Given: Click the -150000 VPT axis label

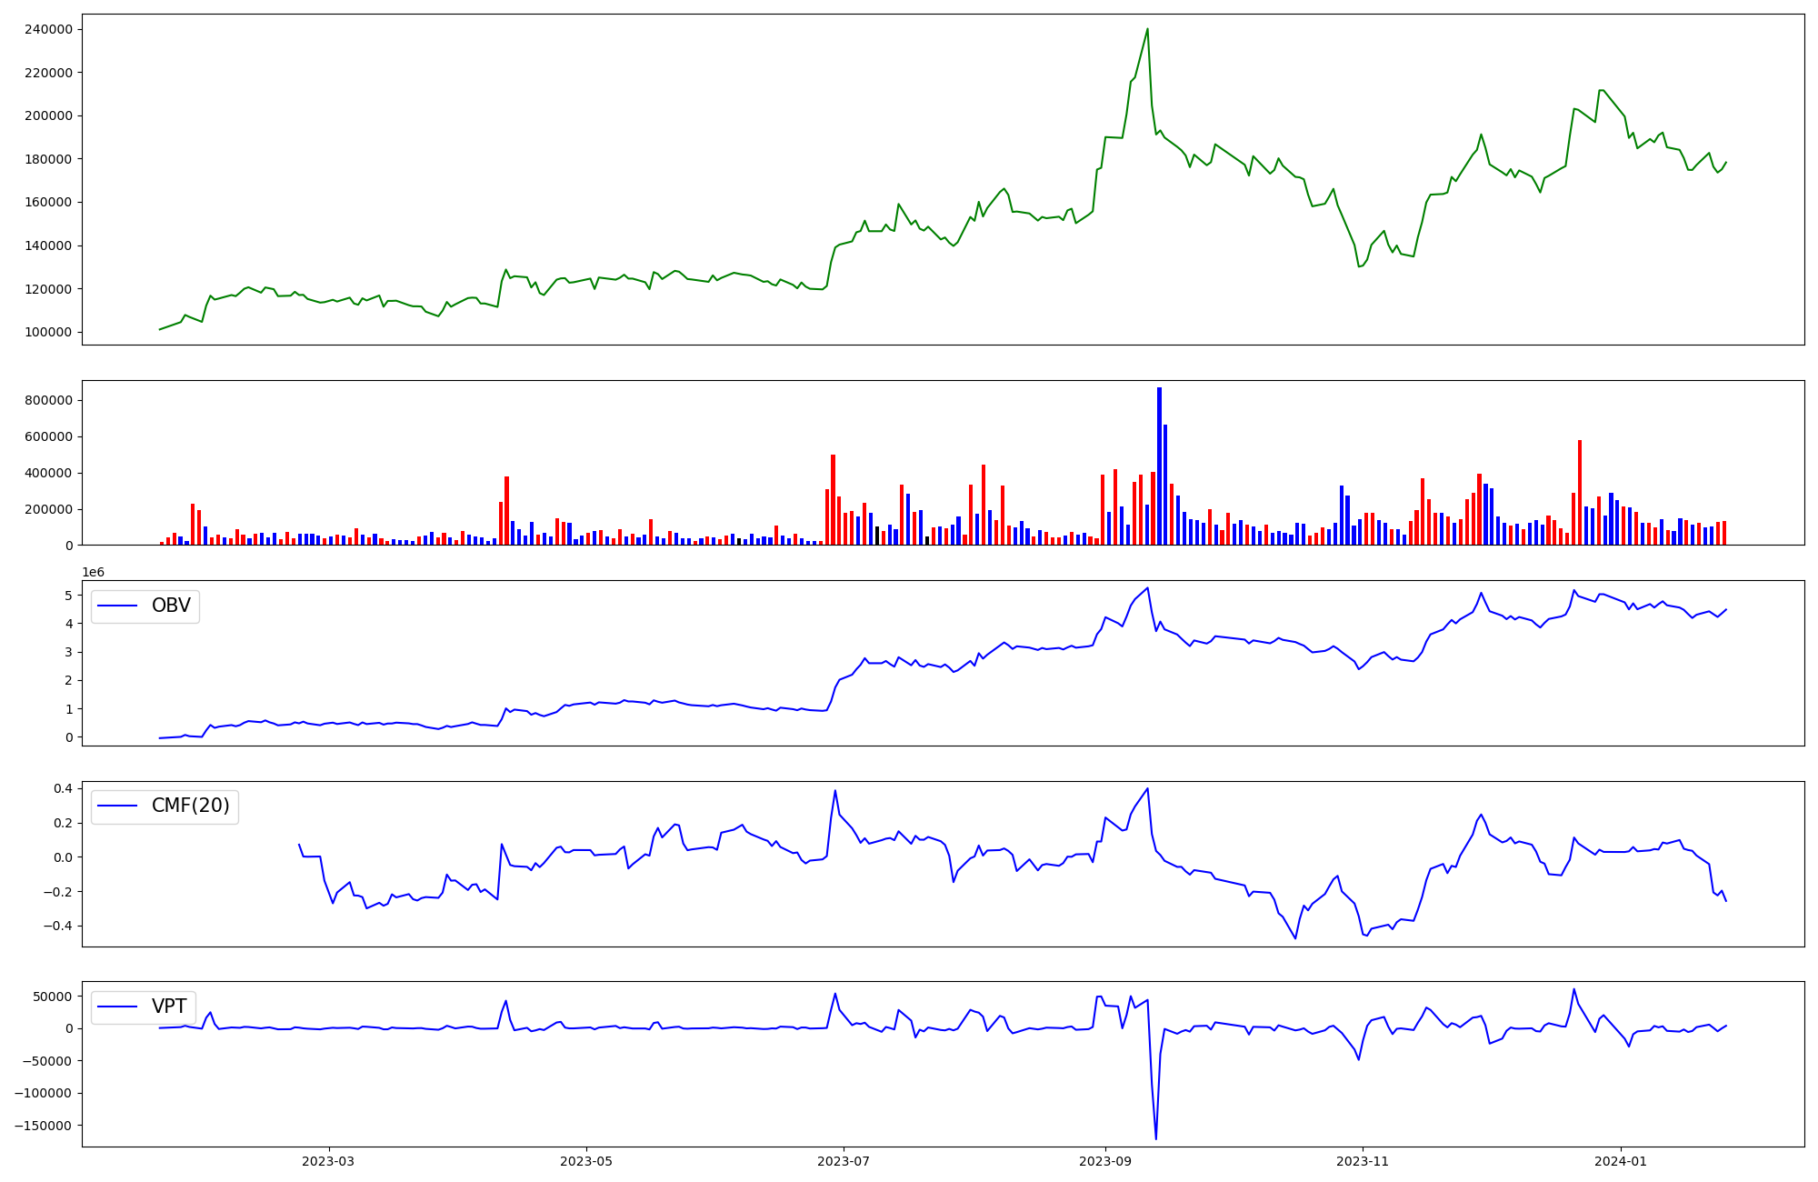Looking at the screenshot, I should (x=44, y=1125).
